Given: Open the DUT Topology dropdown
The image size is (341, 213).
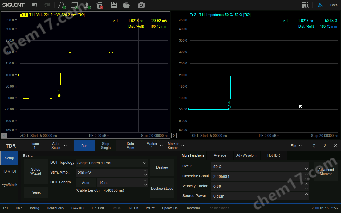Looking at the screenshot, I should pos(112,163).
